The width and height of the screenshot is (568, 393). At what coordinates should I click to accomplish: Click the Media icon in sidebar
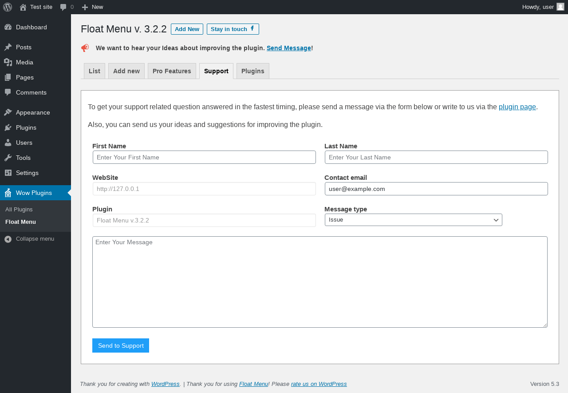pyautogui.click(x=8, y=62)
